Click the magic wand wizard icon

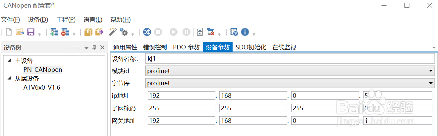tap(113, 32)
